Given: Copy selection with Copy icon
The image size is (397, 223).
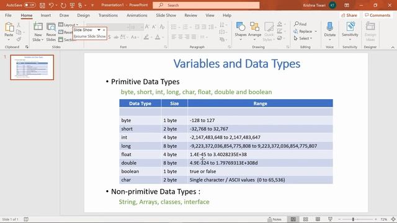Looking at the screenshot, I should (19, 32).
